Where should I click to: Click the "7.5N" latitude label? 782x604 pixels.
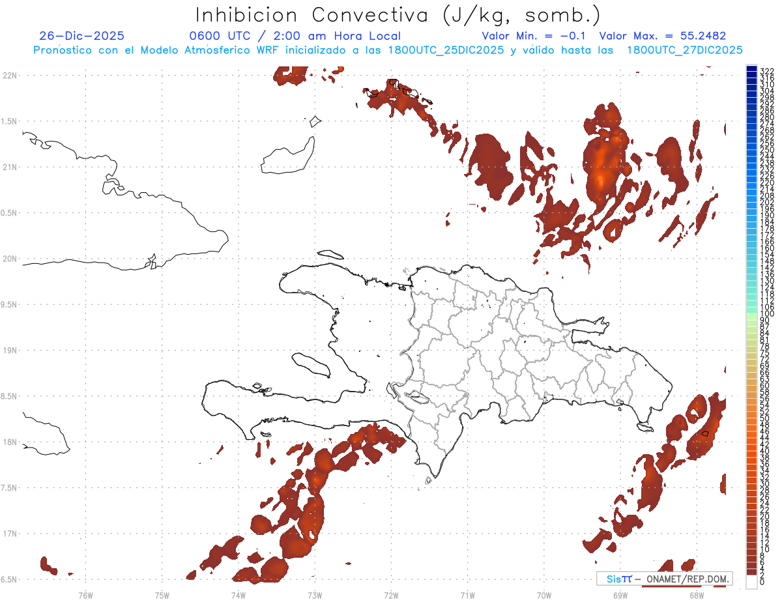[x=8, y=488]
